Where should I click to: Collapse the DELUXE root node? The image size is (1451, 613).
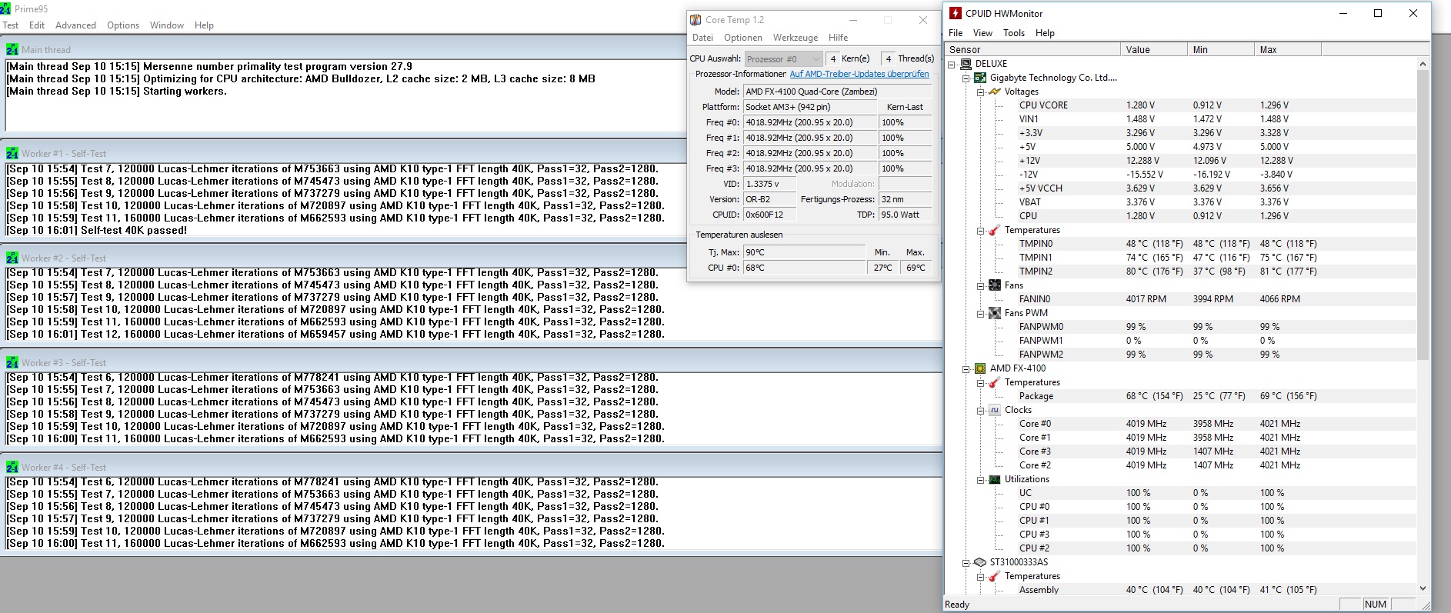(952, 64)
